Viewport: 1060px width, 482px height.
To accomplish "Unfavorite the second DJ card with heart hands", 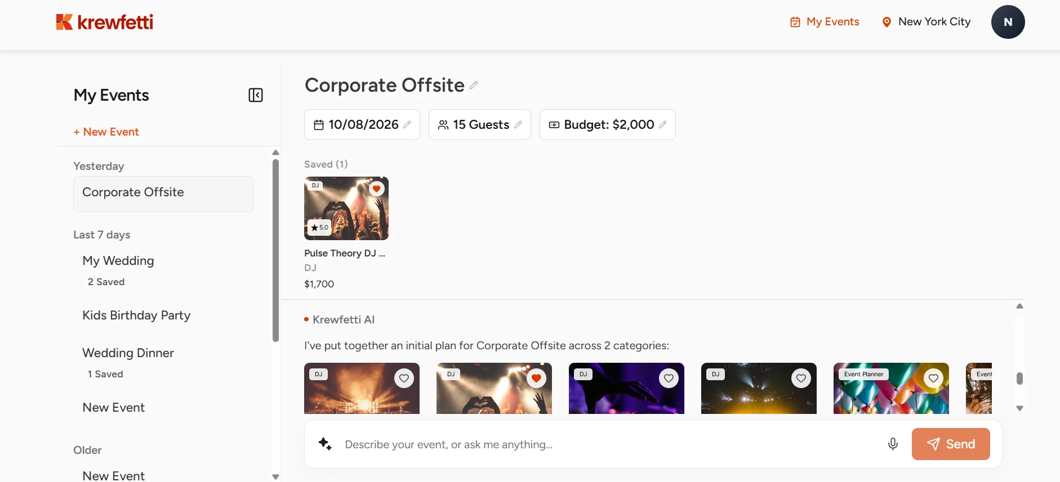I will (x=536, y=379).
